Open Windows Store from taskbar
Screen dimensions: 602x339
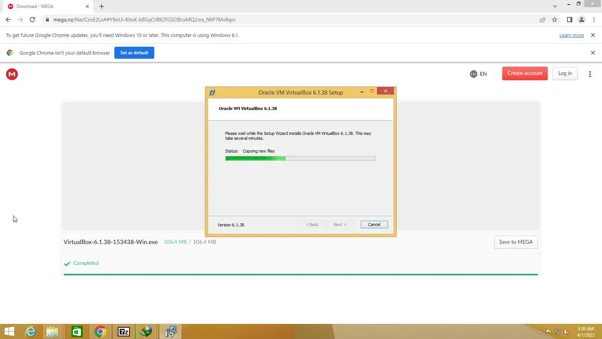coord(77,331)
